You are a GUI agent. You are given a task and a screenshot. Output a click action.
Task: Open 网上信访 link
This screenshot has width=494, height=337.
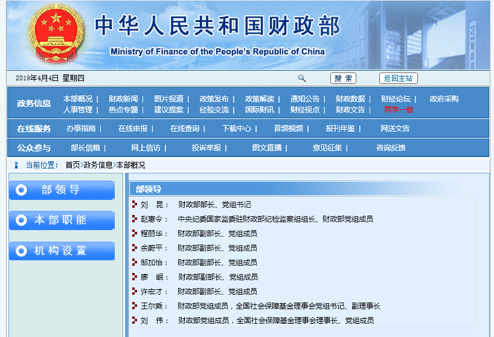click(x=146, y=148)
